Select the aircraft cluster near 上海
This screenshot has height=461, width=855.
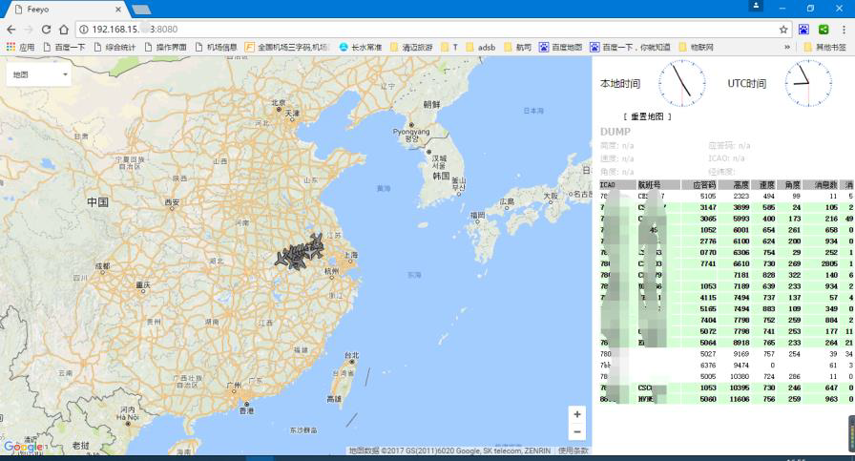300,253
